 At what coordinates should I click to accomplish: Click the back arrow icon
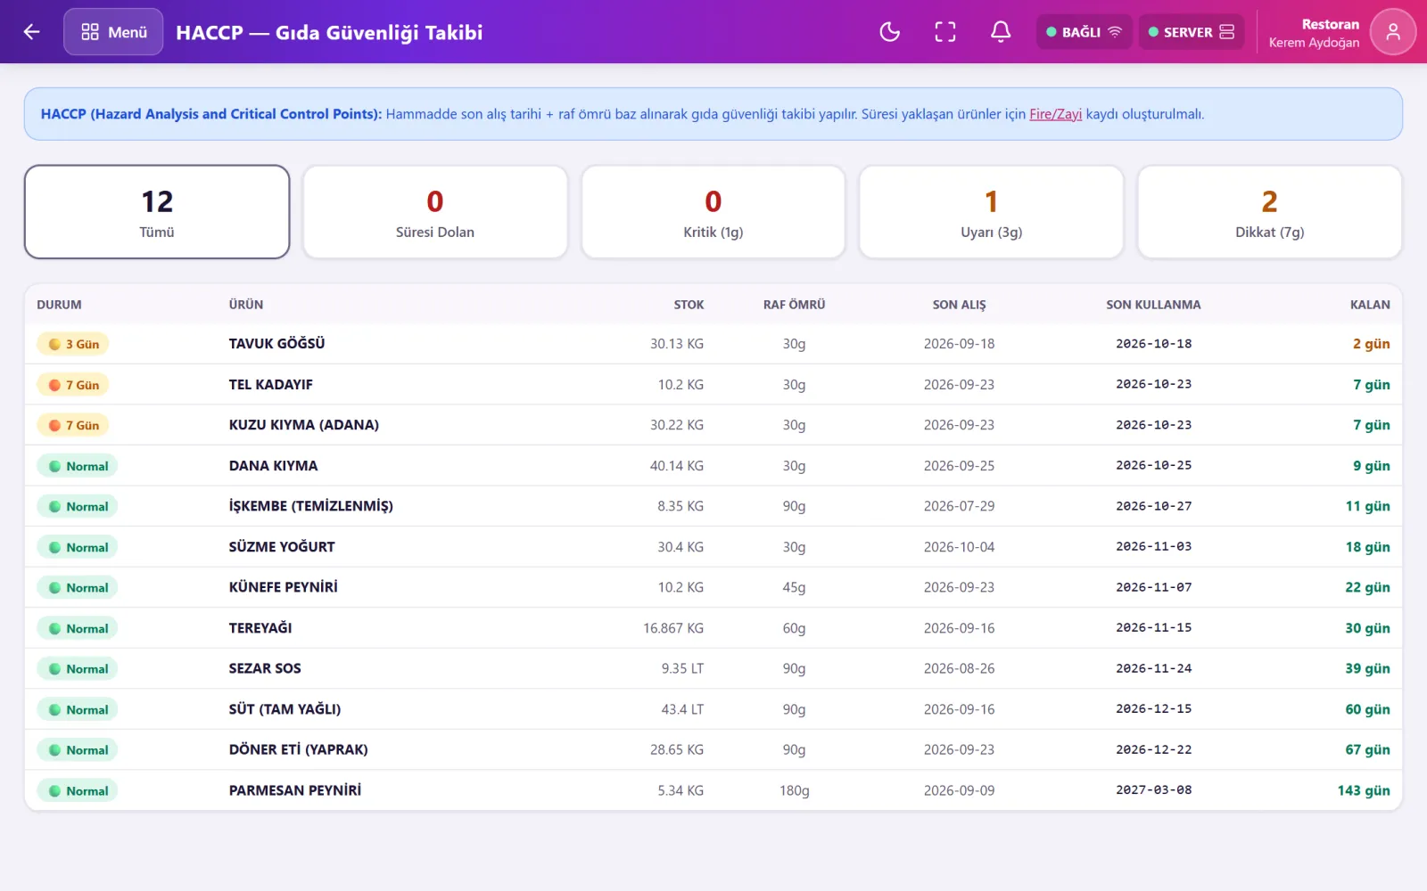[x=32, y=32]
